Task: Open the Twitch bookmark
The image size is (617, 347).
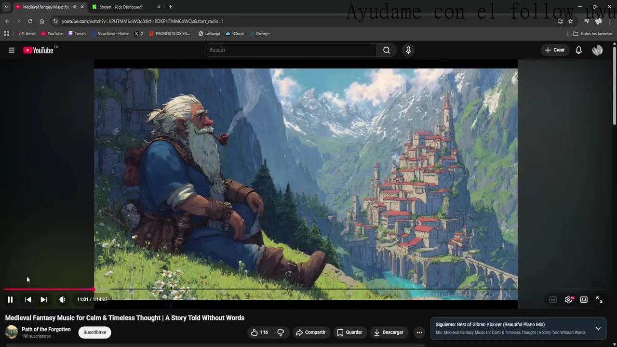Action: 77,34
